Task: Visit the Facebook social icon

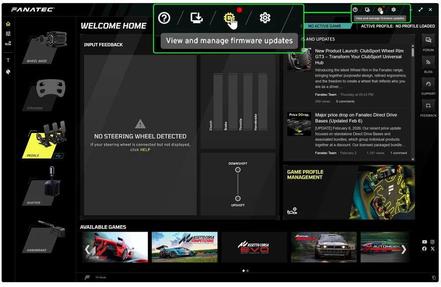Action: coord(424,249)
